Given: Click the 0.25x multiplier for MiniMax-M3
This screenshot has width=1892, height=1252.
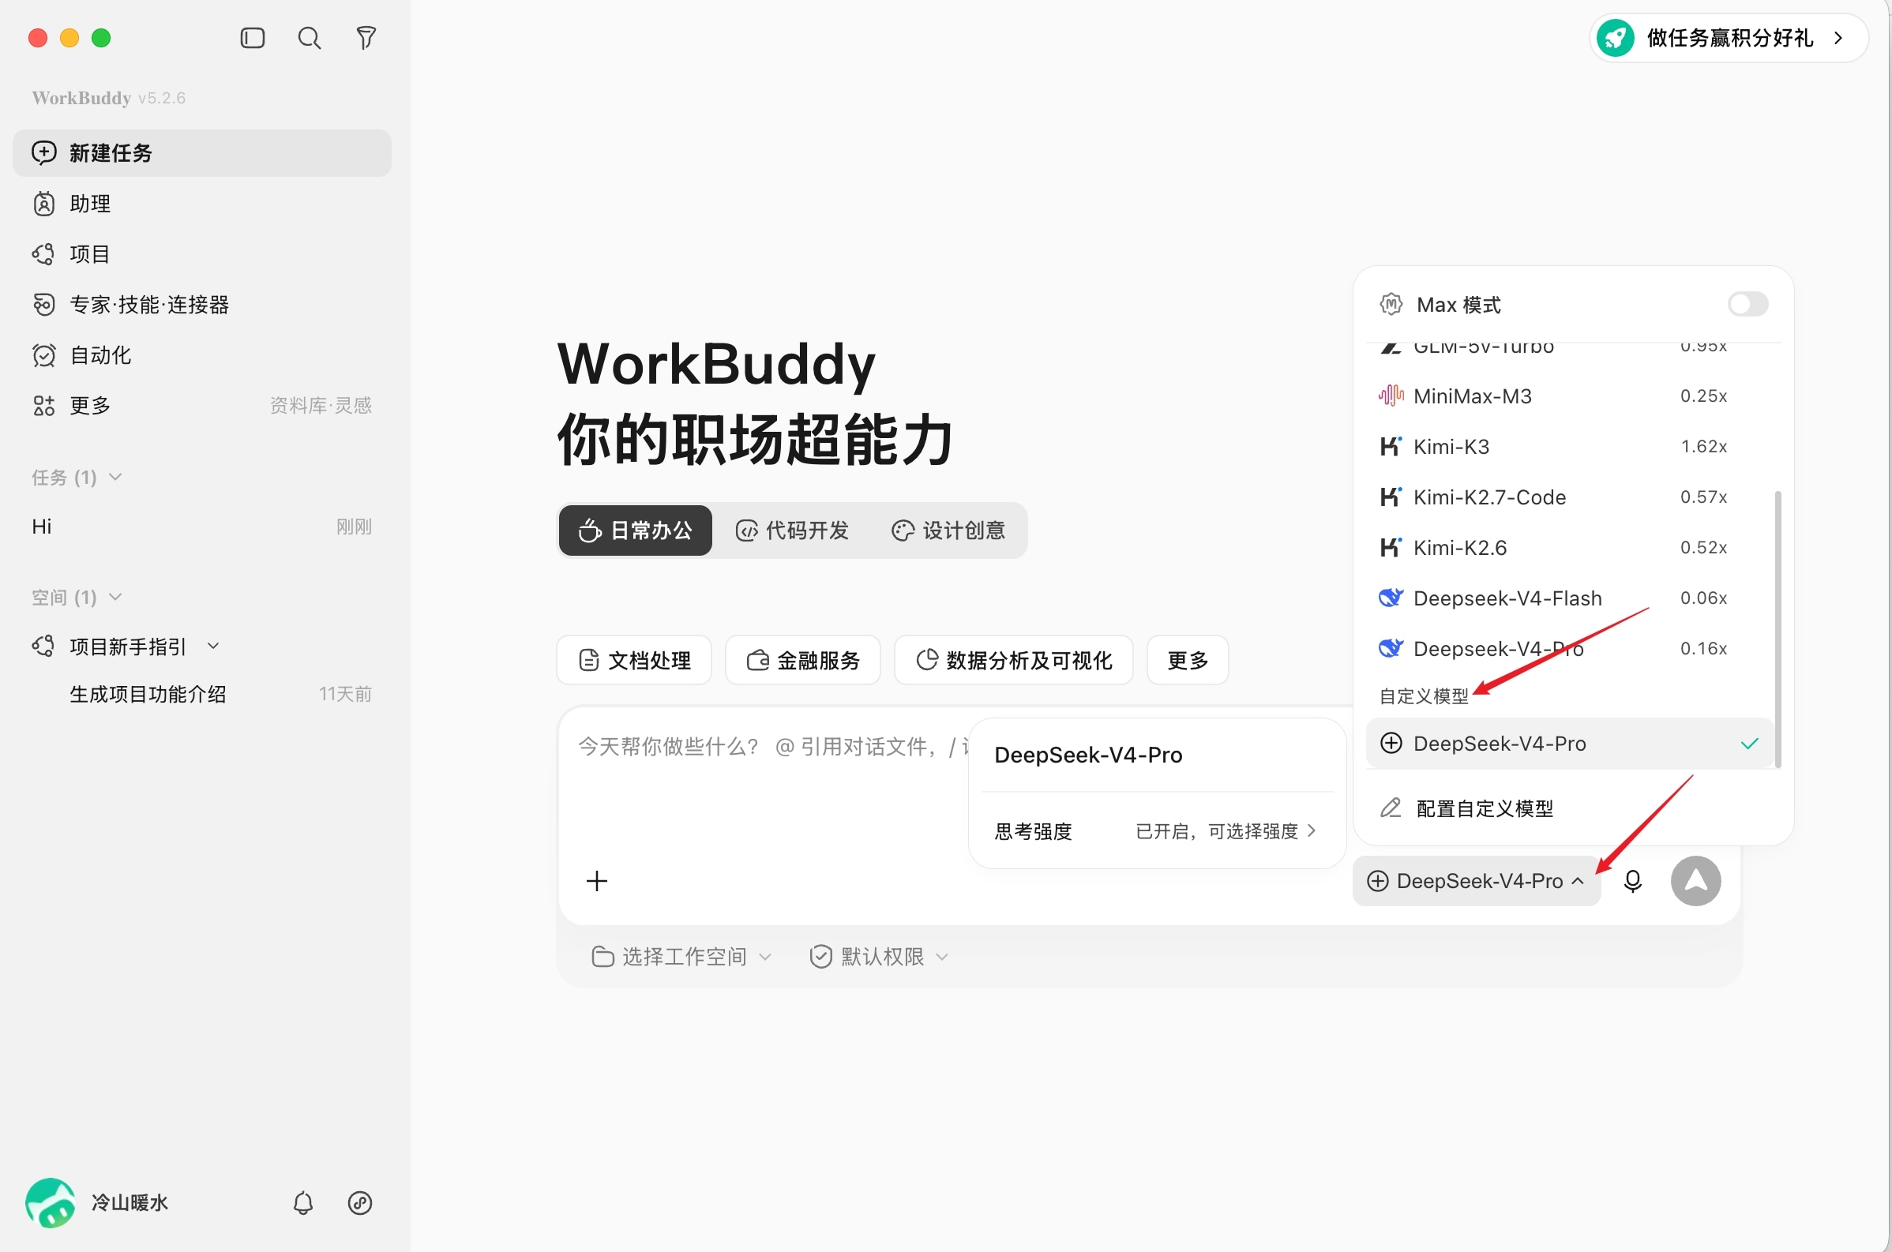Looking at the screenshot, I should (x=1703, y=395).
